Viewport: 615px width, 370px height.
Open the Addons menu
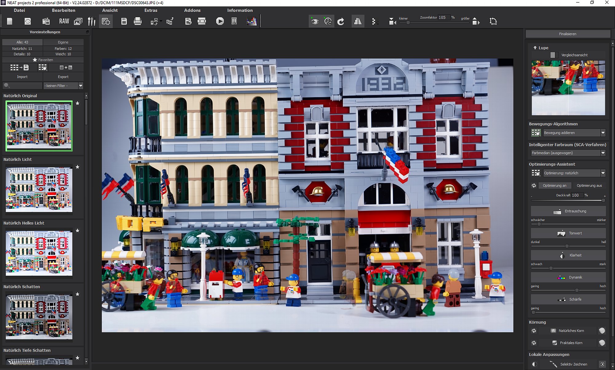(192, 10)
